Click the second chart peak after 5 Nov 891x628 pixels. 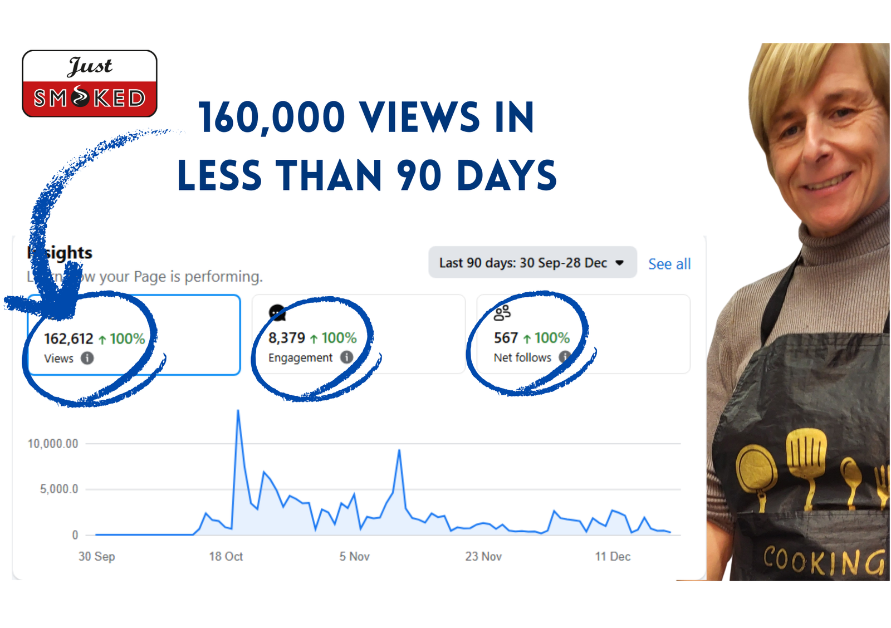pos(399,451)
